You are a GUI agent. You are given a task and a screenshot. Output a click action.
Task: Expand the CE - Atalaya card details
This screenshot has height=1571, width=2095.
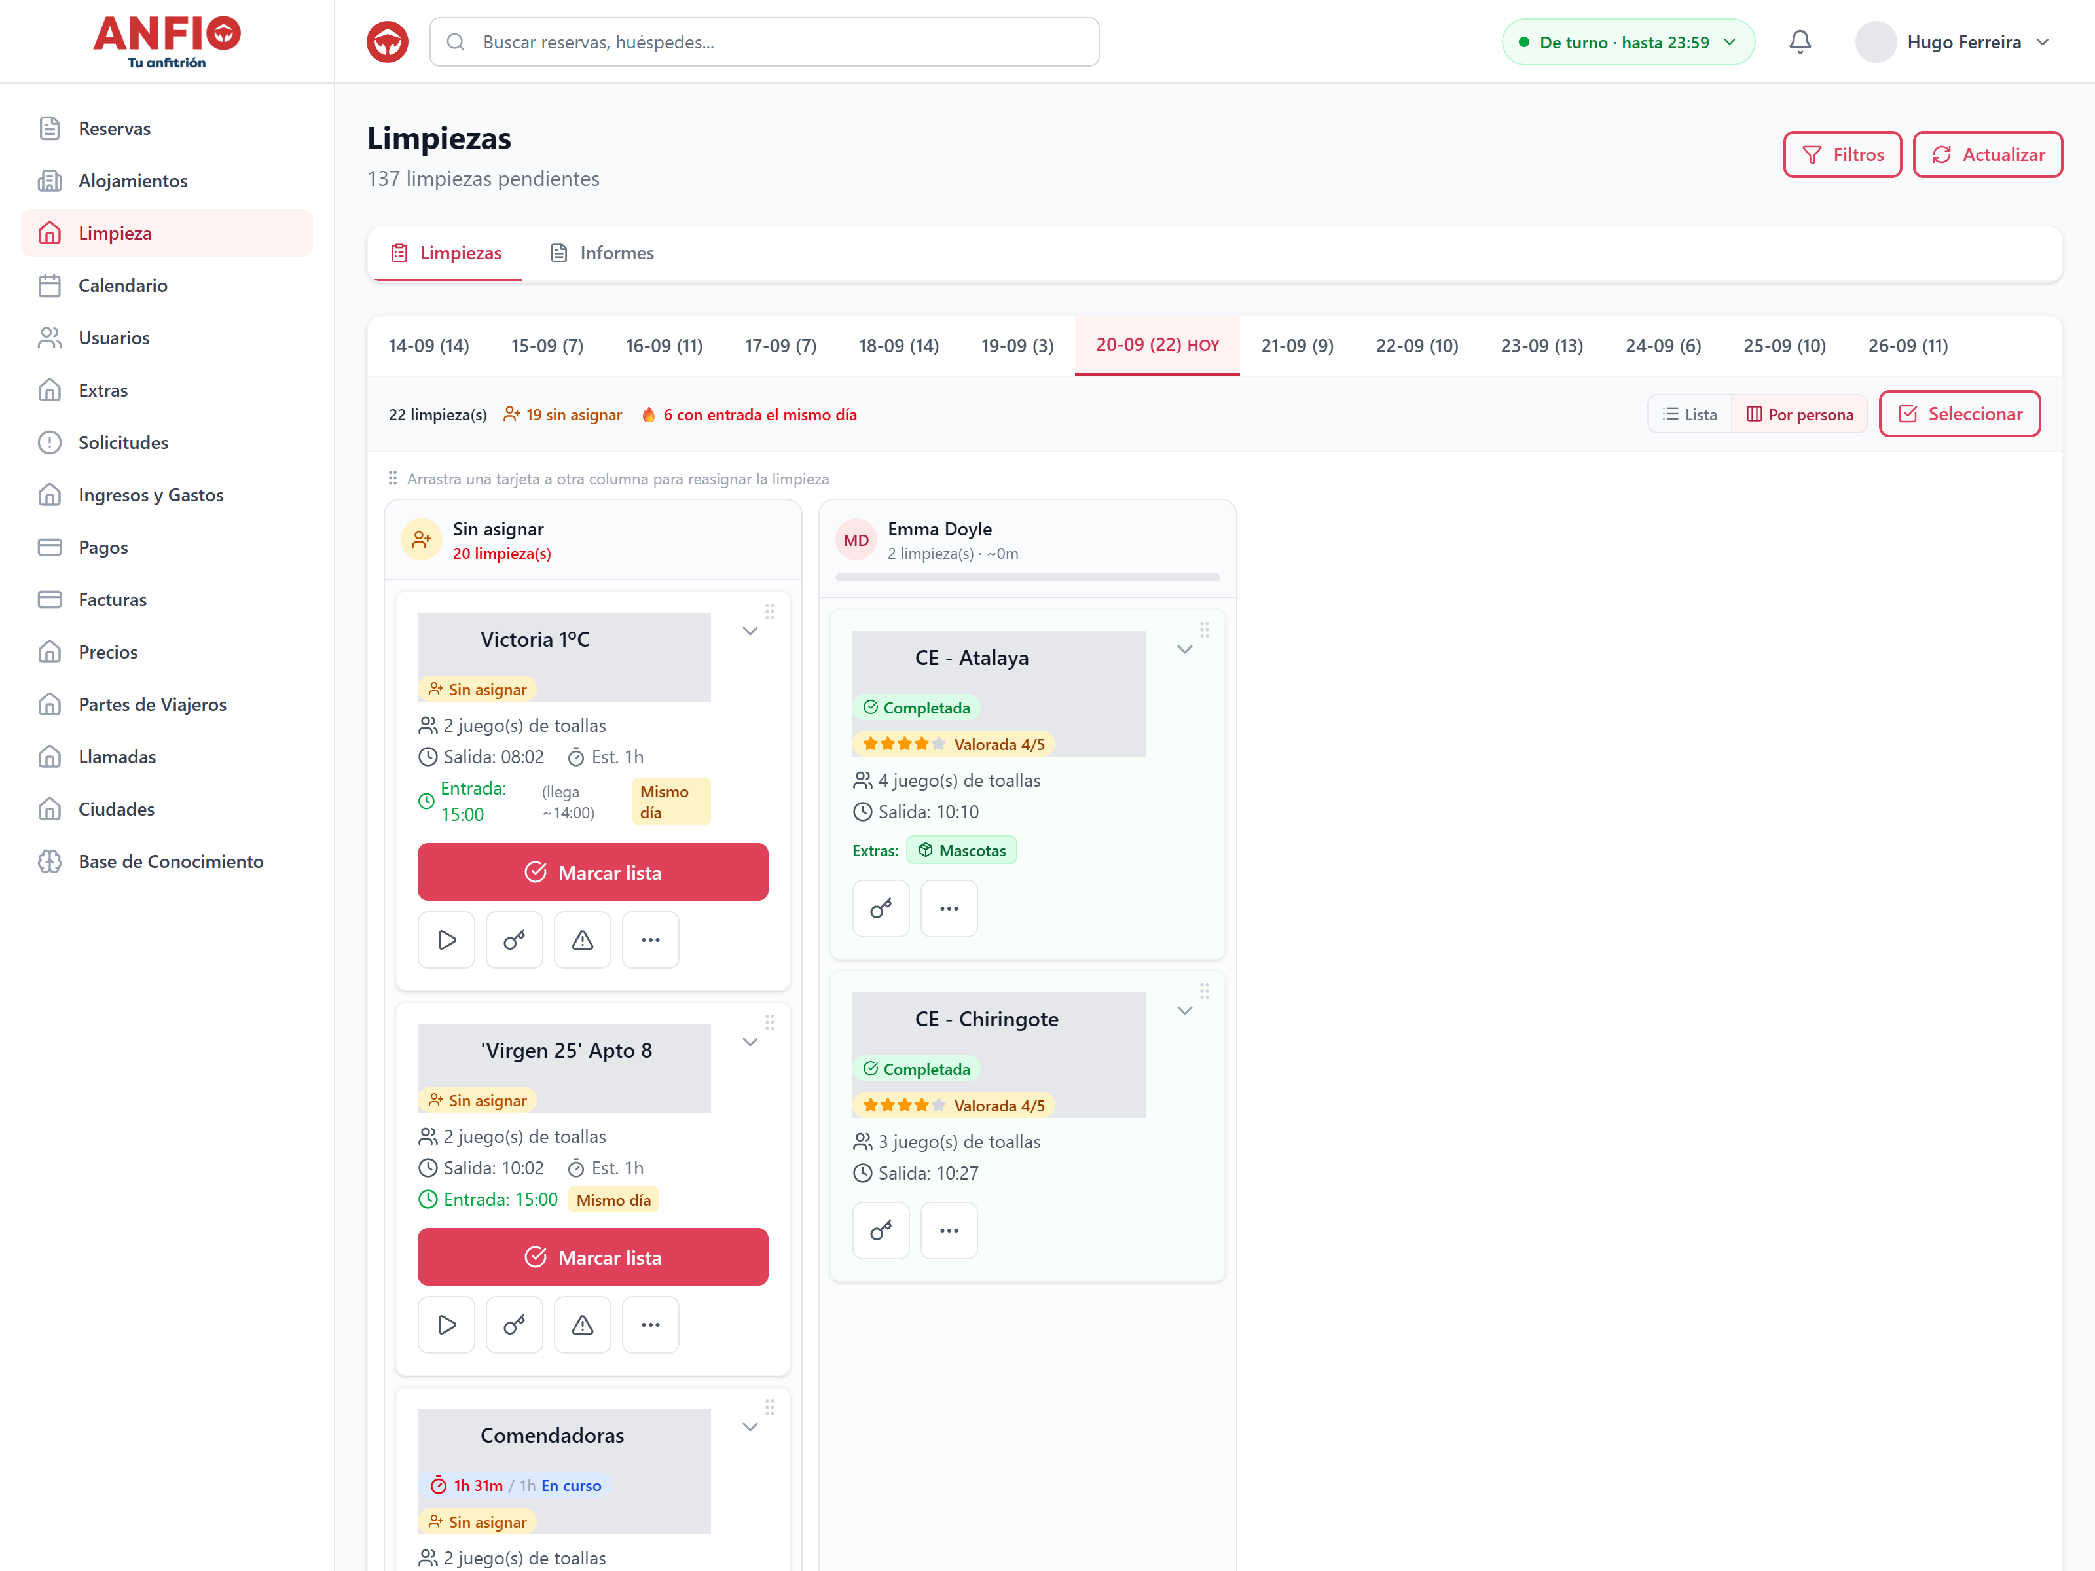pyautogui.click(x=1185, y=649)
